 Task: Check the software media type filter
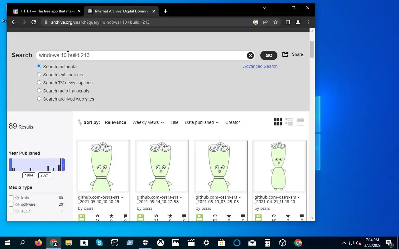click(11, 204)
